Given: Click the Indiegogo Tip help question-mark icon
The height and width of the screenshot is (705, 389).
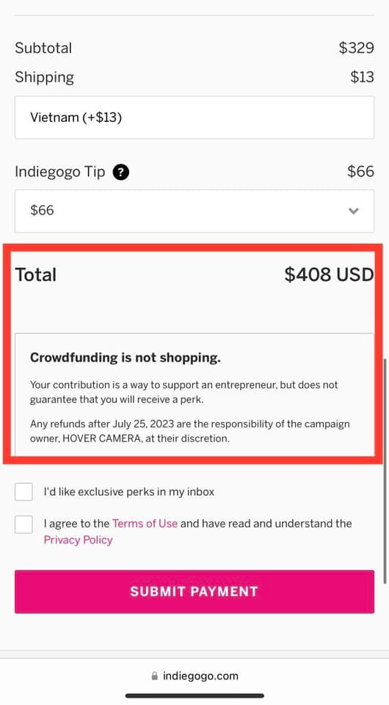Looking at the screenshot, I should 121,172.
